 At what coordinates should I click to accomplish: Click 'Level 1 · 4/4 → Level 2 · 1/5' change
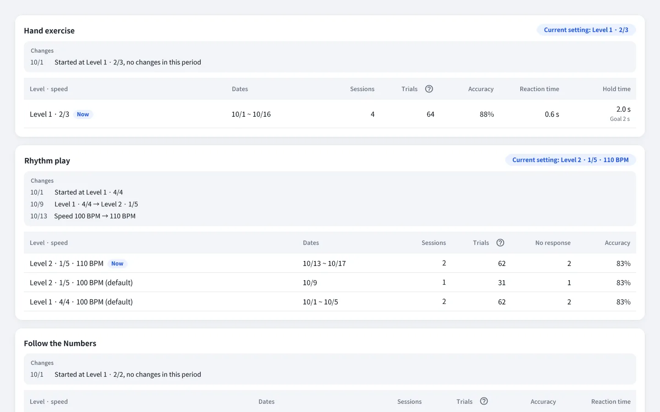96,204
